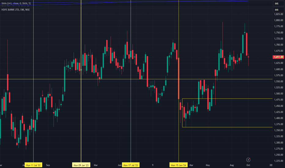Click the 1,325.00 price axis label
Viewport: 285px width, 168px height.
[x=279, y=136]
